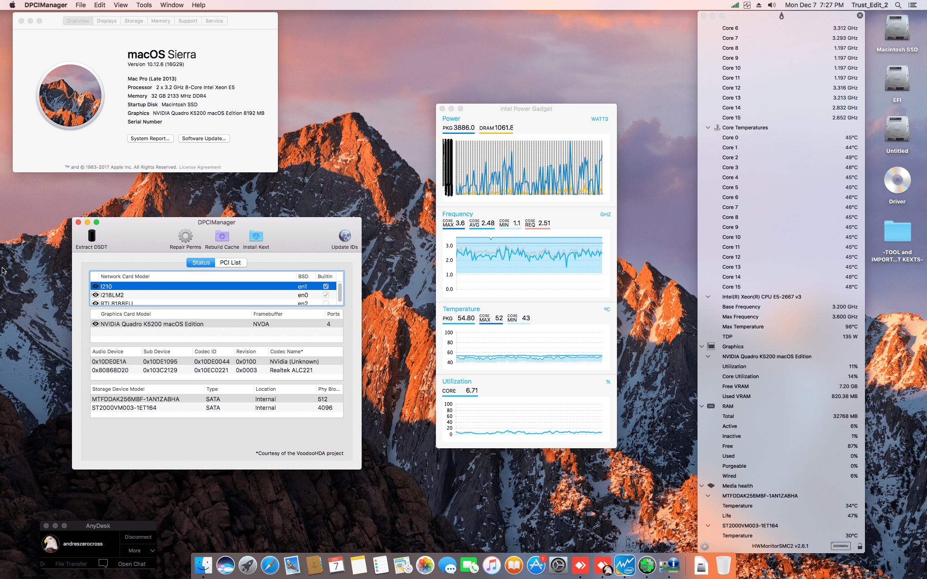Click eye icon beside I210
Viewport: 927px width, 579px height.
(96, 286)
